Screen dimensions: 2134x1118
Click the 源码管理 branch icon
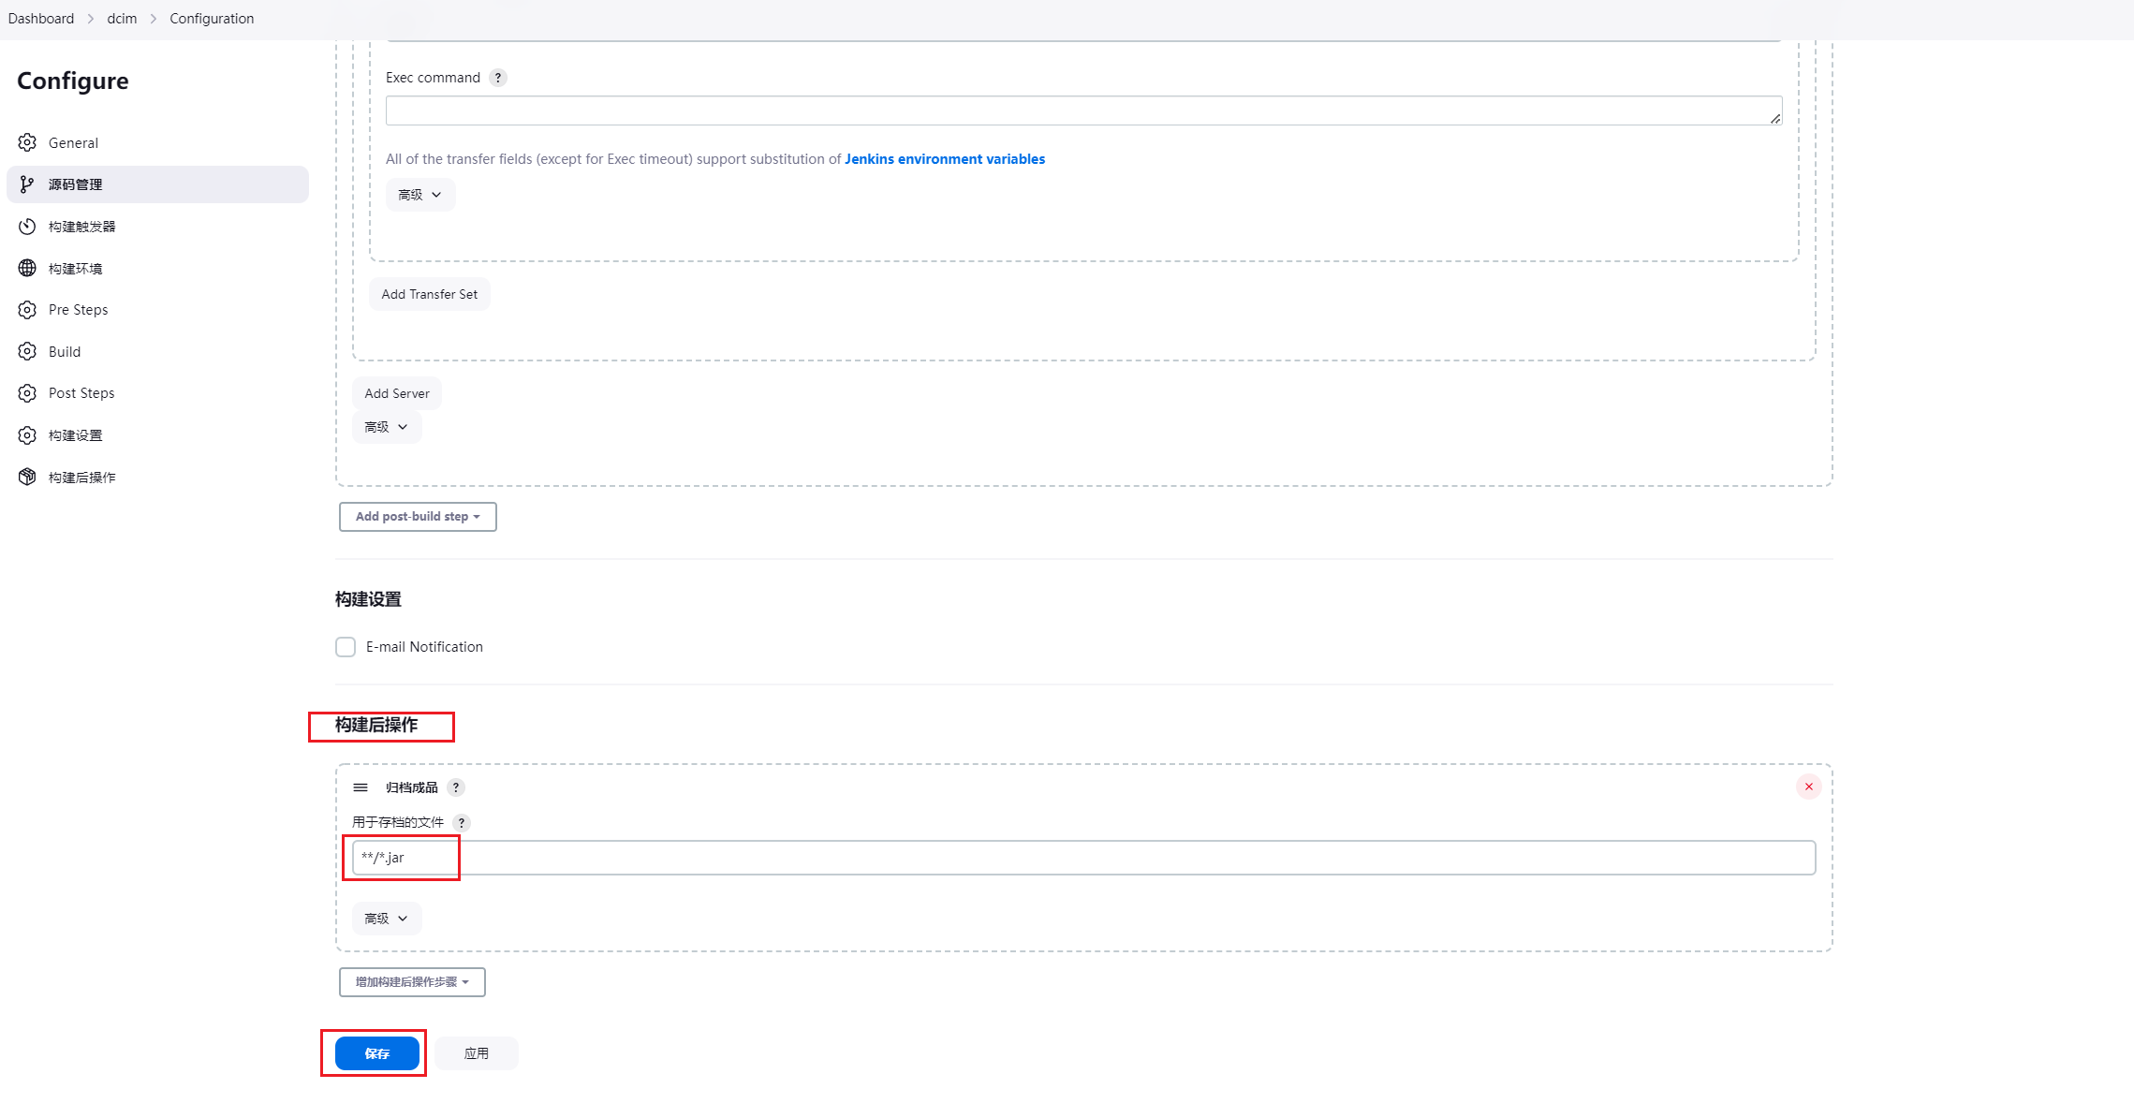click(27, 184)
